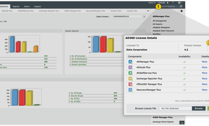Open the Admin tab
This screenshot has height=126, width=209.
pos(27,6)
